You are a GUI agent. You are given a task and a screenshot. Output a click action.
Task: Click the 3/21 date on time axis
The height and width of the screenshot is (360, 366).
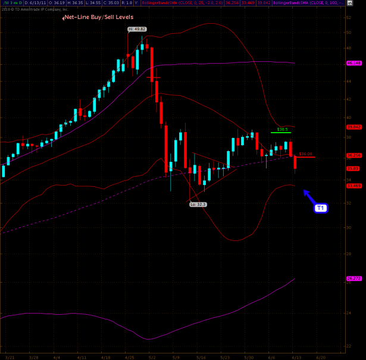click(8, 357)
